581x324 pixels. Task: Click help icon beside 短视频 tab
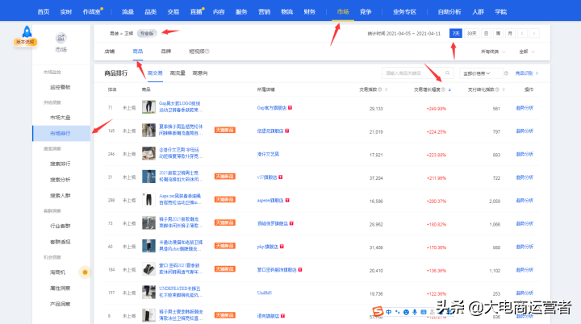pyautogui.click(x=207, y=52)
